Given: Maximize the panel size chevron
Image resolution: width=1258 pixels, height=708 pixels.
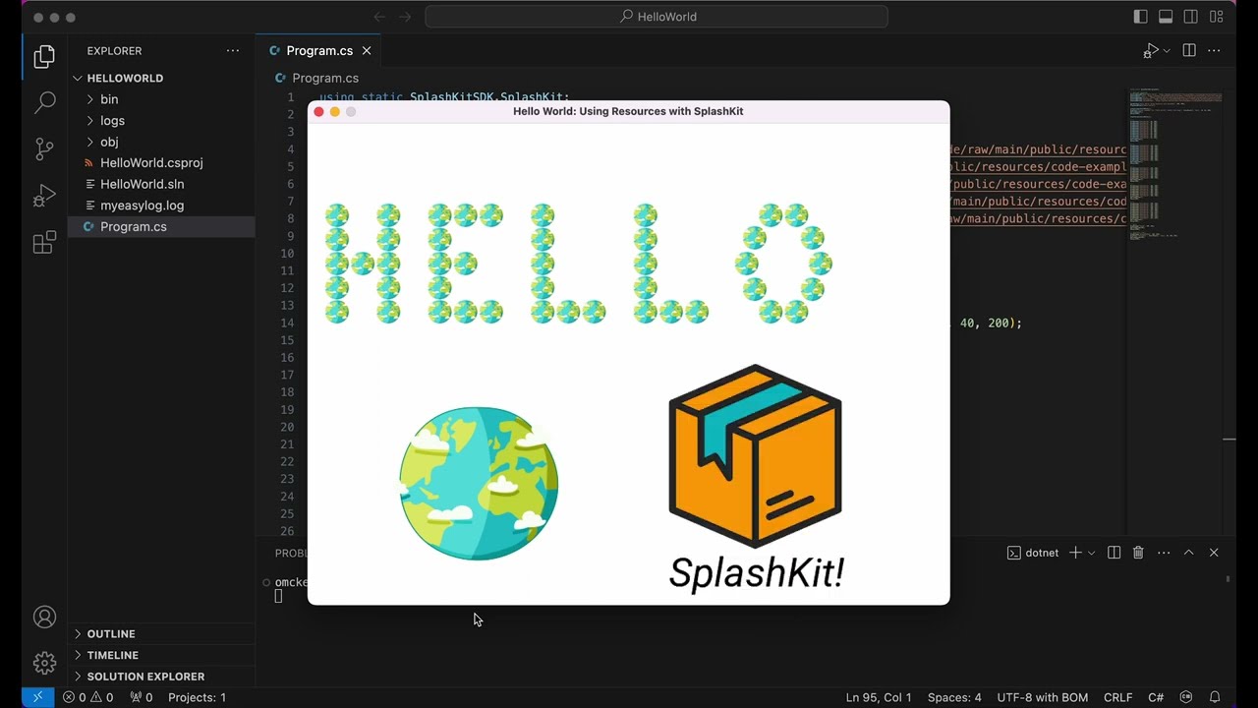Looking at the screenshot, I should (1188, 553).
